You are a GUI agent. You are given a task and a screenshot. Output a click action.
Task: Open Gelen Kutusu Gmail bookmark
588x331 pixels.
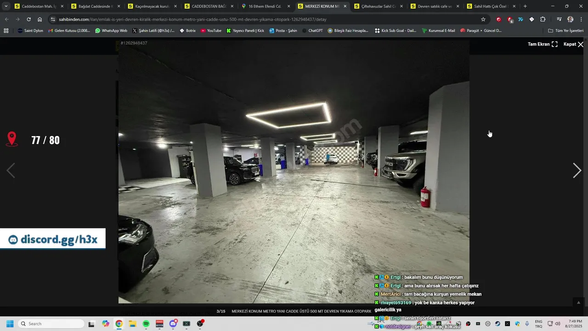coord(69,30)
